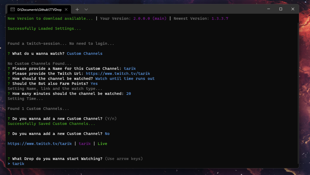This screenshot has height=175, width=310.
Task: Click the command prompt icon in the tab
Action: (13, 9)
